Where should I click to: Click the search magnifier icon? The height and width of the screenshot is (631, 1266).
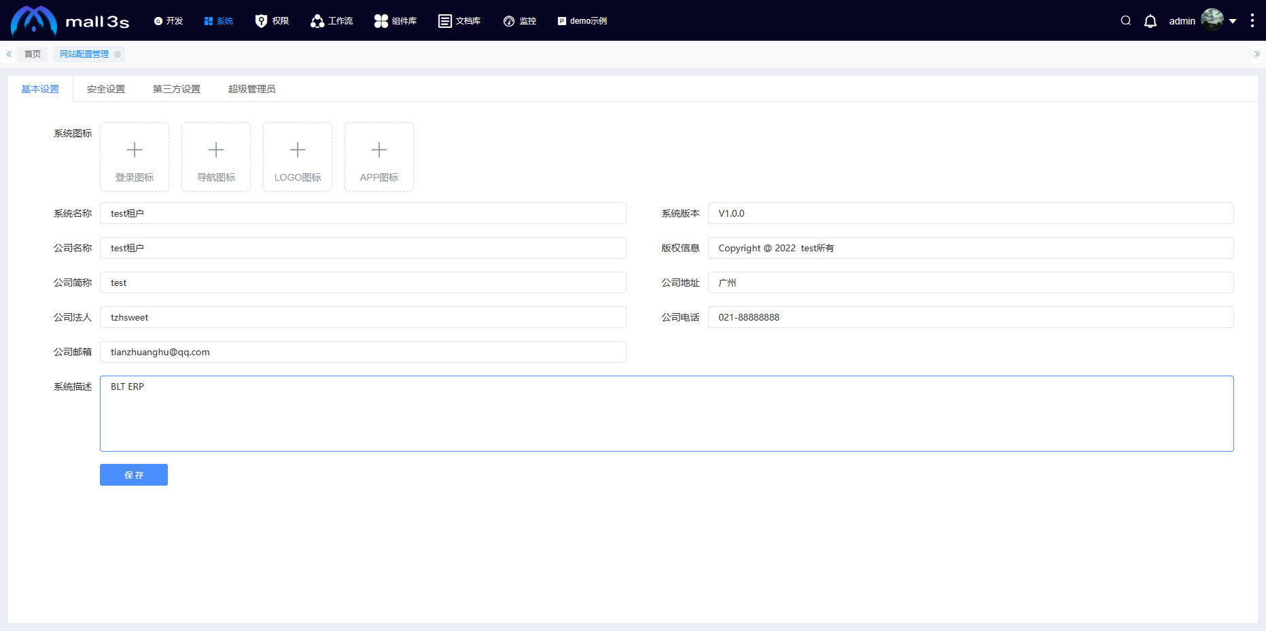pos(1126,20)
